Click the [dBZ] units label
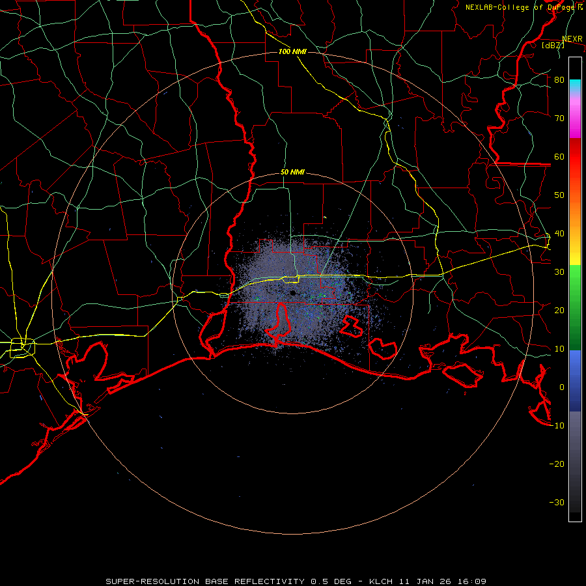This screenshot has width=586, height=586. click(553, 45)
